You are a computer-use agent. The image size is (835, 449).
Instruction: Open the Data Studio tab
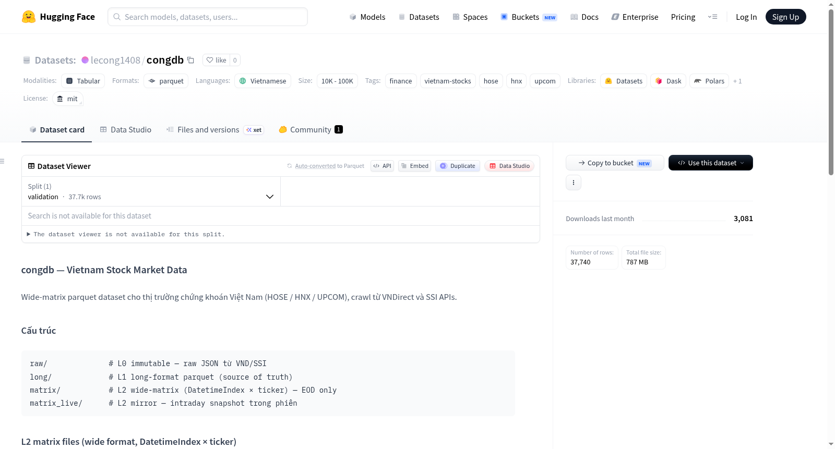126,130
